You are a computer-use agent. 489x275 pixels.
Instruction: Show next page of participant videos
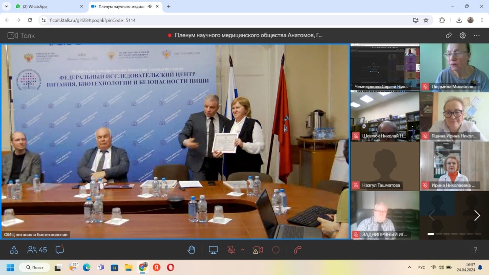coord(477,215)
